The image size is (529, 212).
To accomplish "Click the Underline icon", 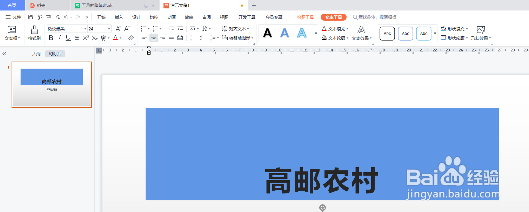I will [68, 38].
